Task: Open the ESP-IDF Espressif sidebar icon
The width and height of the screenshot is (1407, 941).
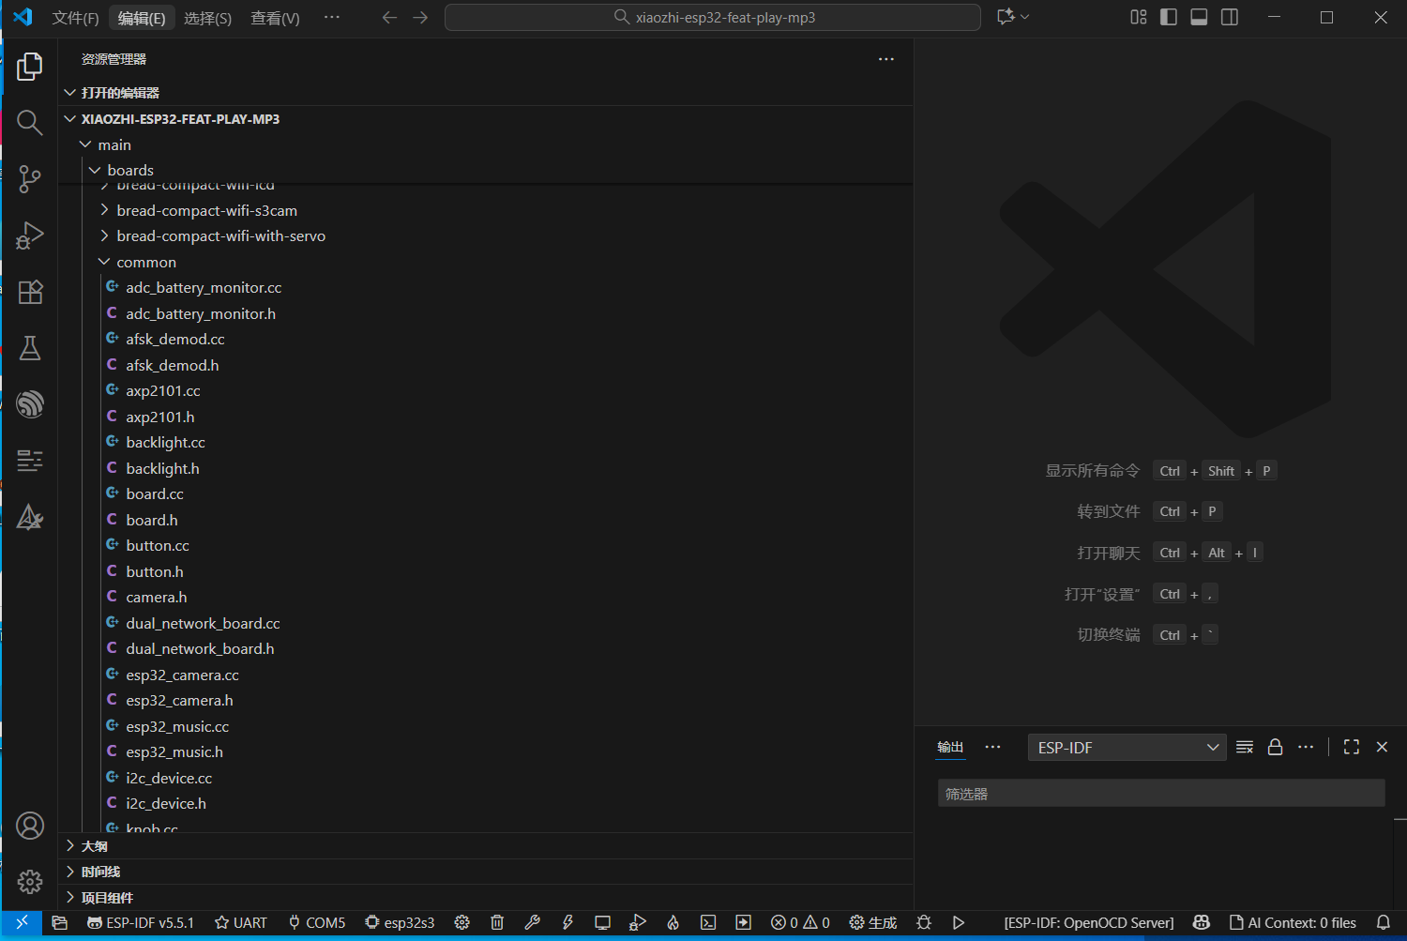Action: pos(30,404)
